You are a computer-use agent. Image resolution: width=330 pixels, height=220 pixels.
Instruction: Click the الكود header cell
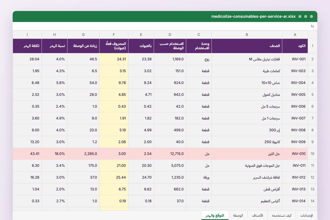295,46
